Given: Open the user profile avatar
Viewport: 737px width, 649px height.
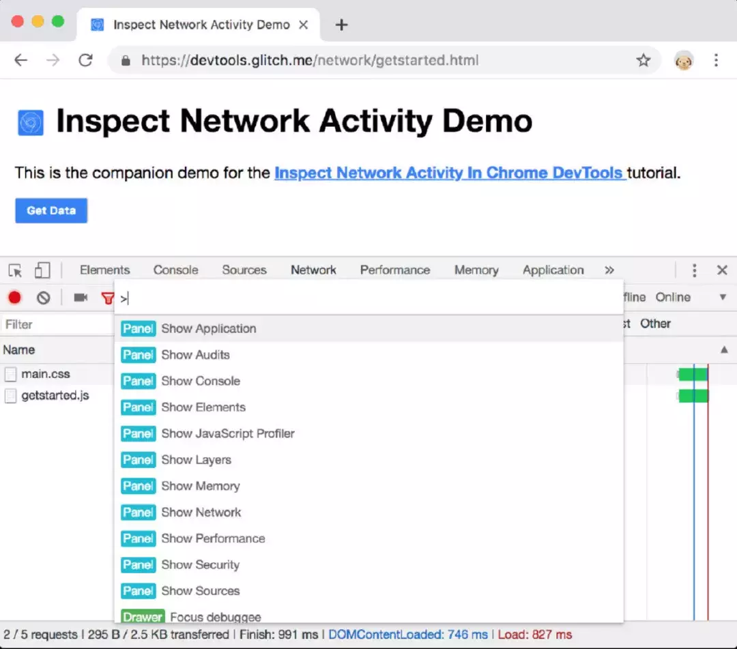Looking at the screenshot, I should click(x=683, y=61).
